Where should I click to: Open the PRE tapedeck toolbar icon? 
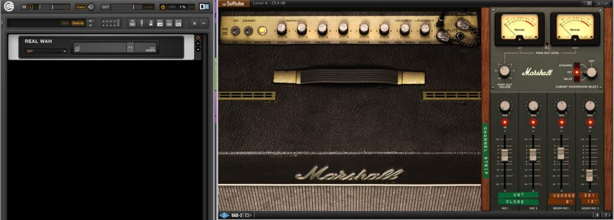133,23
